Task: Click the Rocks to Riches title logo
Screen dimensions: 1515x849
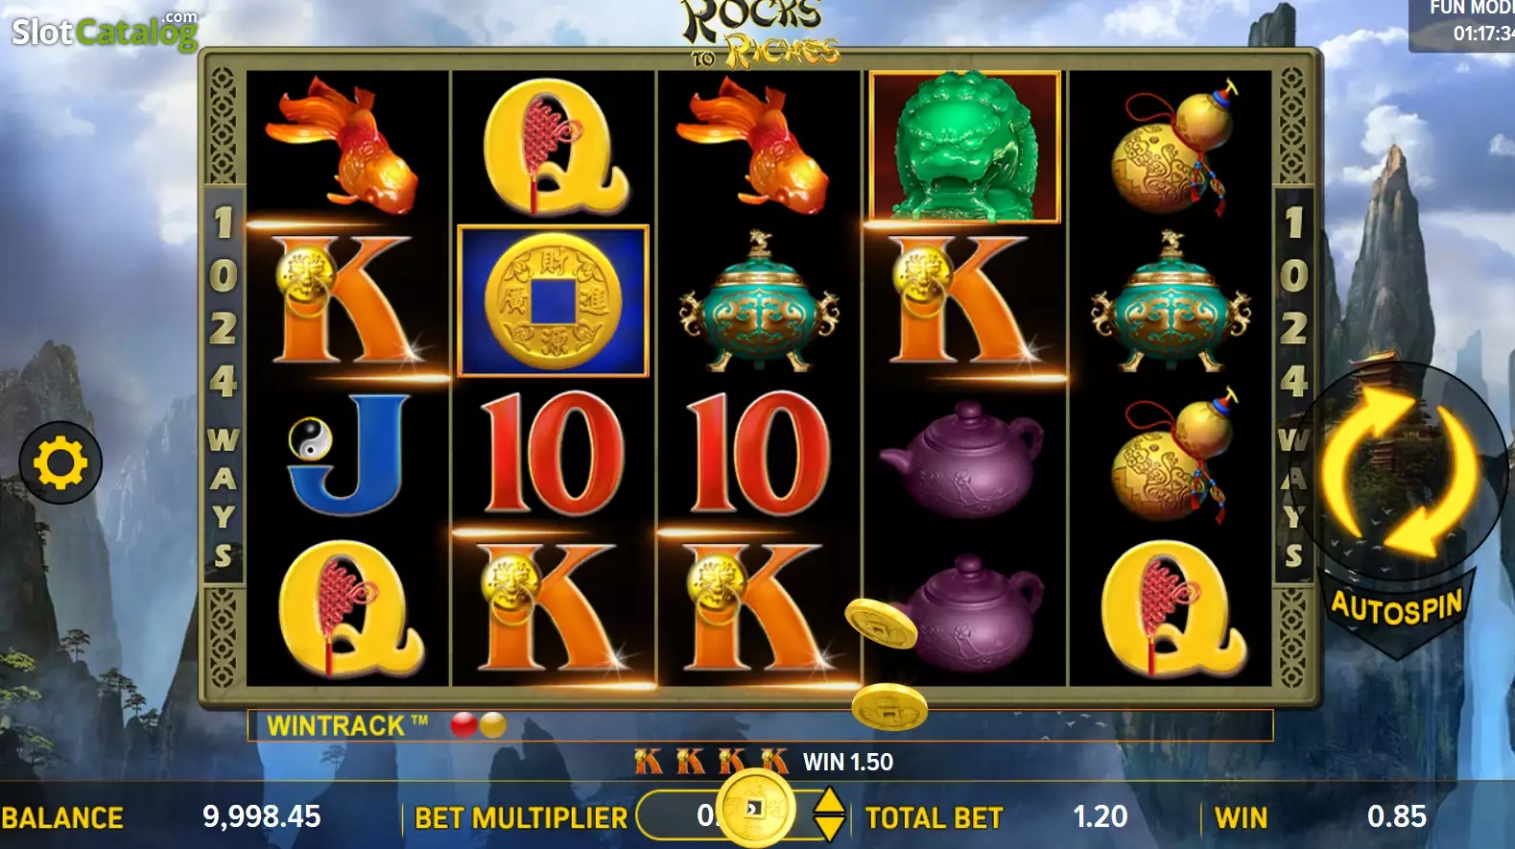Action: [x=758, y=35]
